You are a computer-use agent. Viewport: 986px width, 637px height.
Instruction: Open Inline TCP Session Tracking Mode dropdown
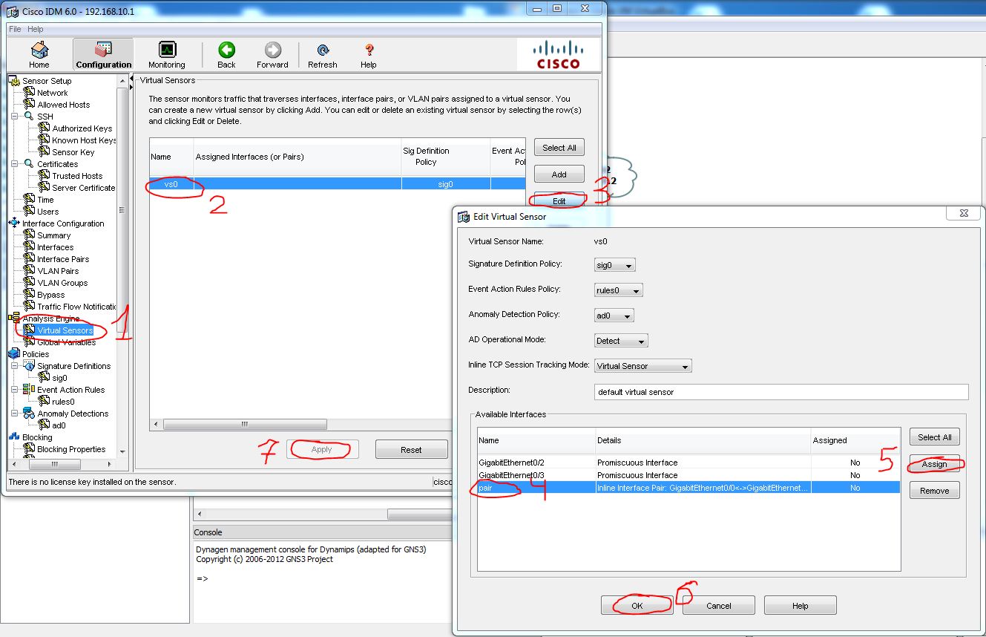(643, 366)
